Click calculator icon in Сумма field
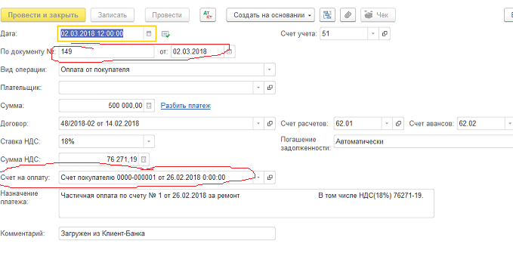 tap(149, 106)
